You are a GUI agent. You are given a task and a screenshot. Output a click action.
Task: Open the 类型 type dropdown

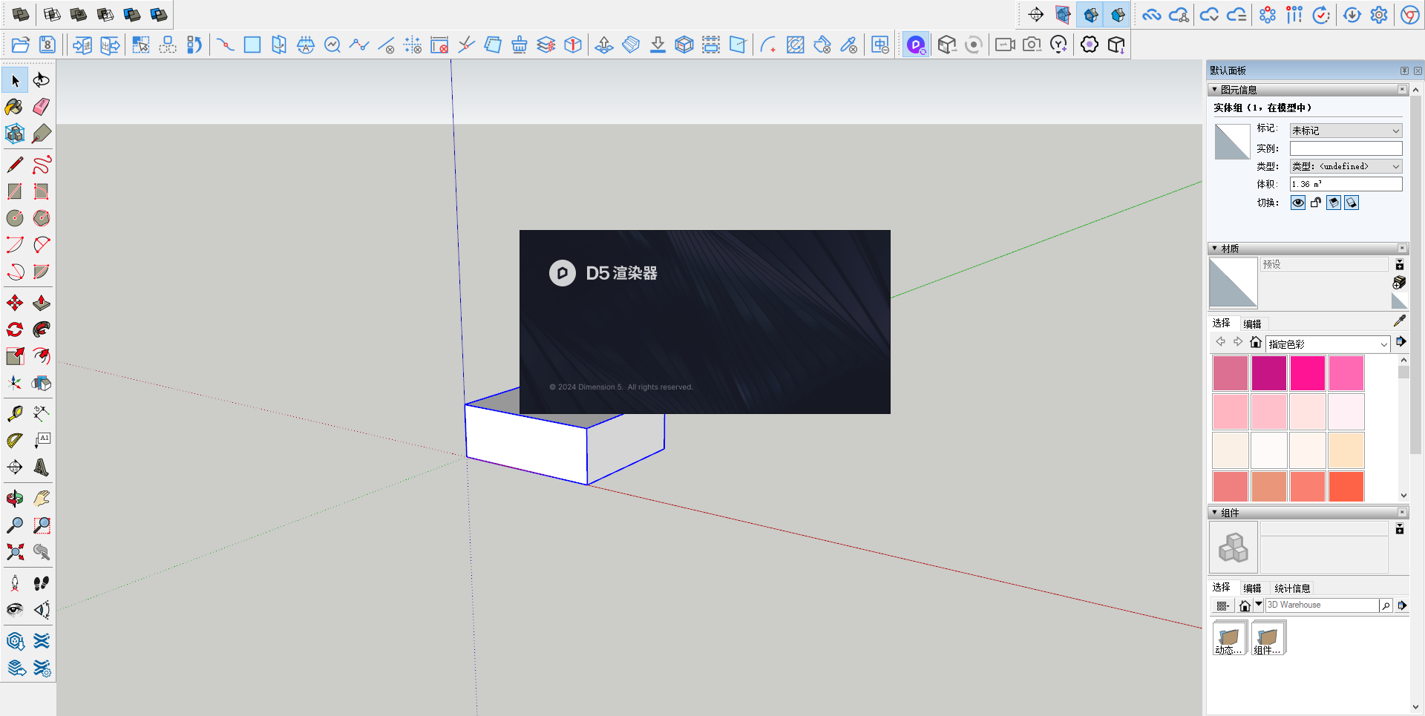(1346, 166)
